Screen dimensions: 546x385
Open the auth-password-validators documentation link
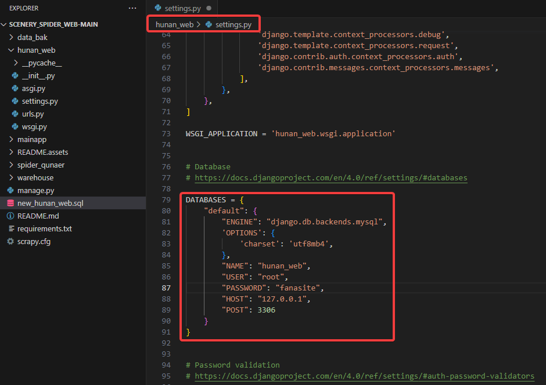pyautogui.click(x=364, y=376)
